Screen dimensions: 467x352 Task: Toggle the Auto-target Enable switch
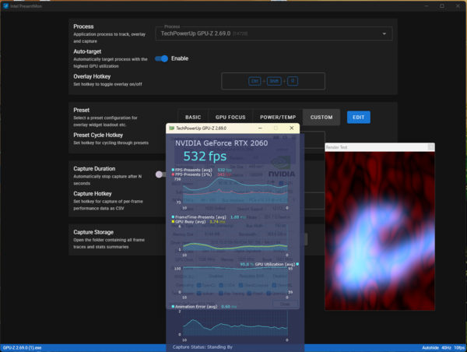tap(162, 58)
